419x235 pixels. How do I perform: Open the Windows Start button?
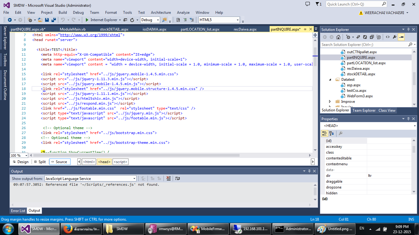pos(8,229)
